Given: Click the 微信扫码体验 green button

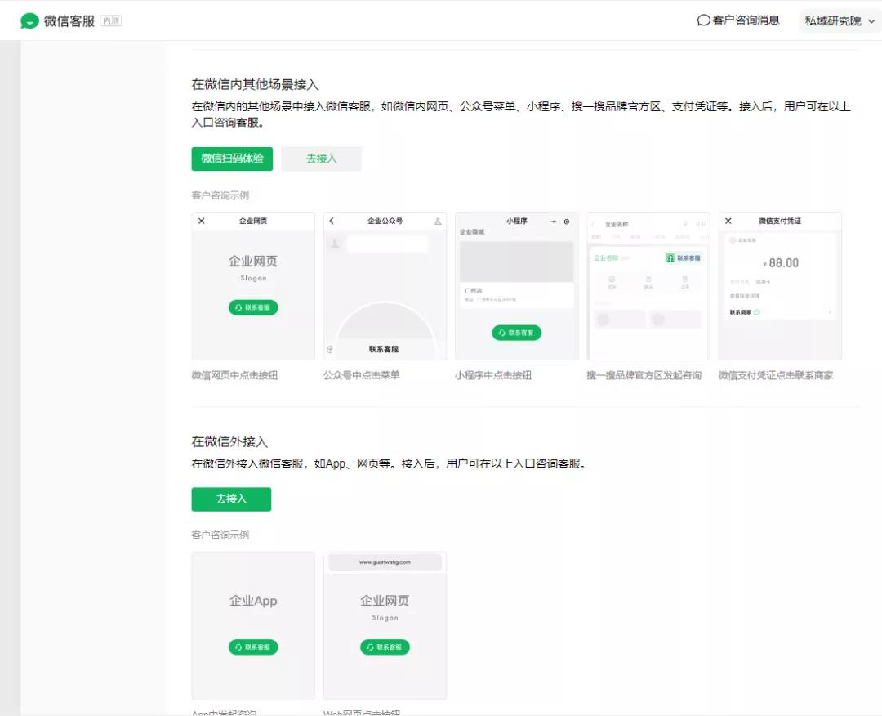Looking at the screenshot, I should [x=232, y=159].
